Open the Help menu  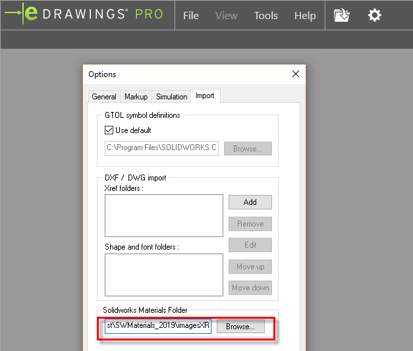(305, 16)
